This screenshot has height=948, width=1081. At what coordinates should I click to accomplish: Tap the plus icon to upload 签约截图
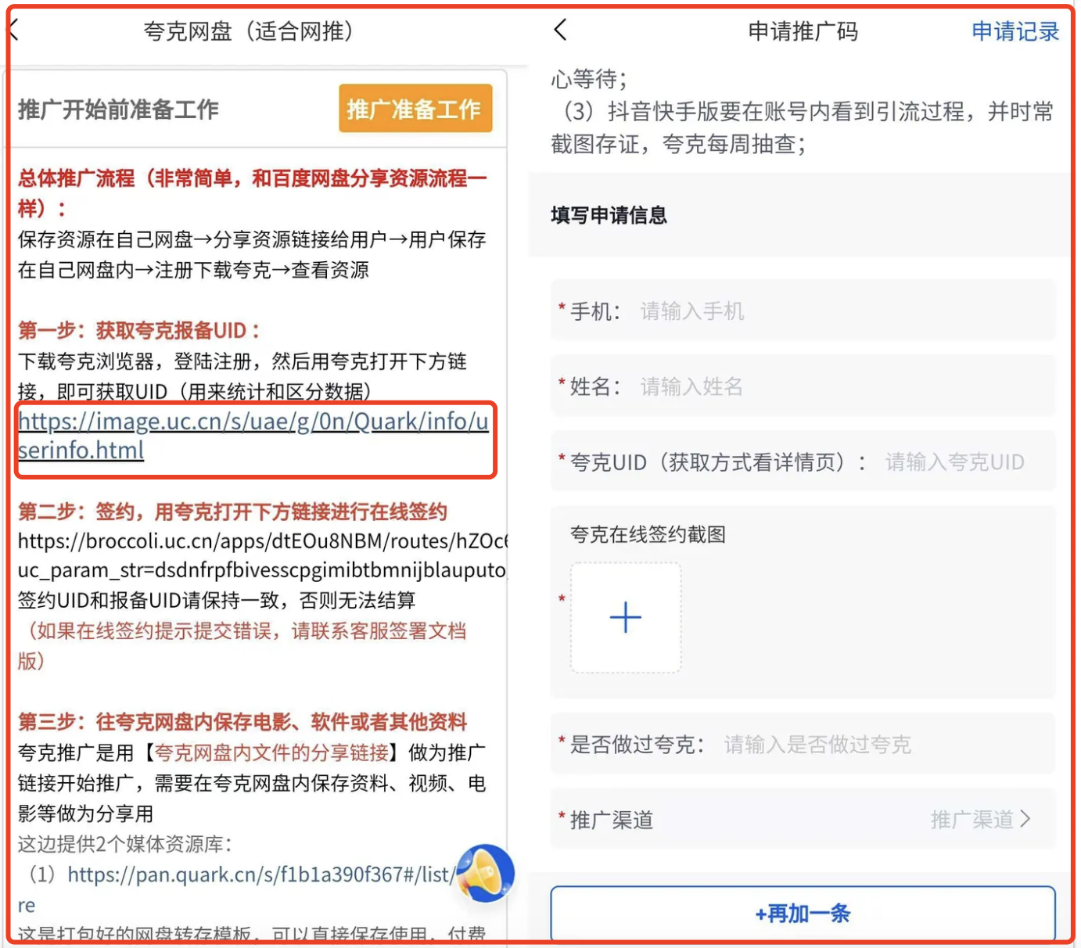(626, 618)
